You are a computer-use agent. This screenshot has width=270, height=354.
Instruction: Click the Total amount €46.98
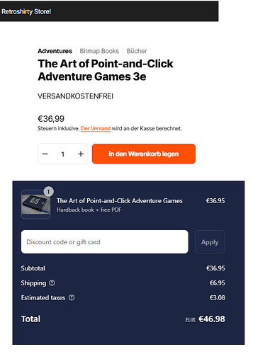pyautogui.click(x=212, y=319)
